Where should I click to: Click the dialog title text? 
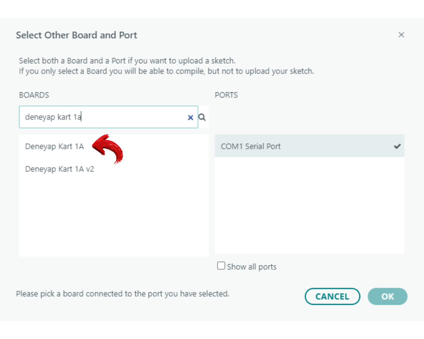coord(77,35)
